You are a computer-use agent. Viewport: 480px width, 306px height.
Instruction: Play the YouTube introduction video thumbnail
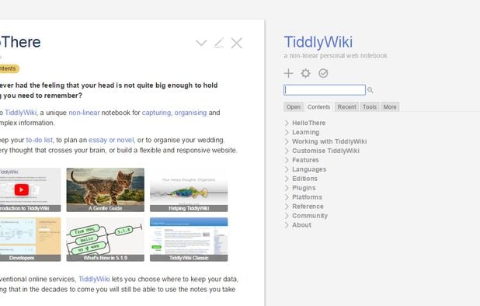(22, 190)
